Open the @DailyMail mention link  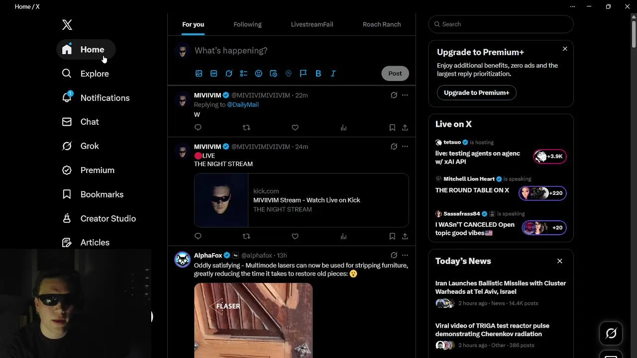243,105
